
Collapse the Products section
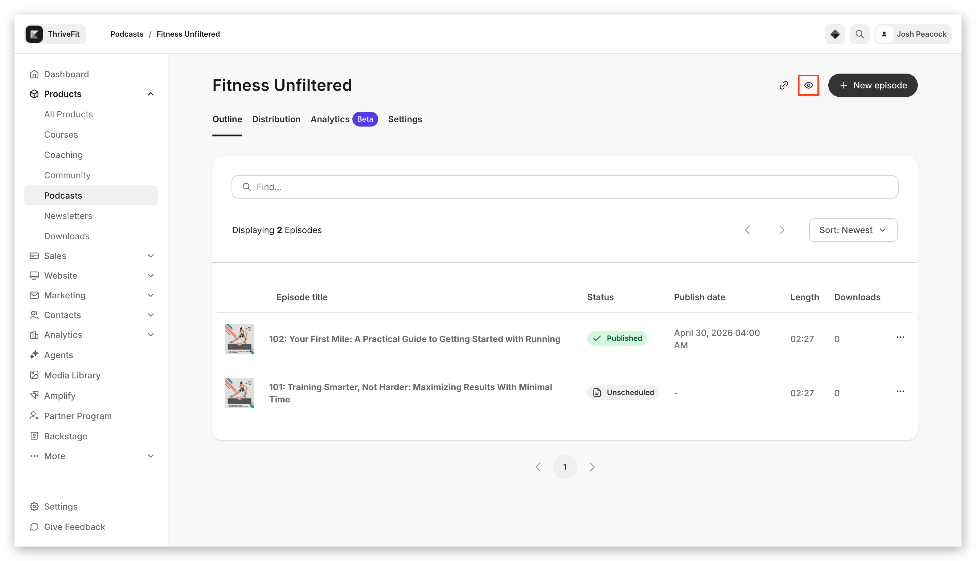click(x=150, y=94)
